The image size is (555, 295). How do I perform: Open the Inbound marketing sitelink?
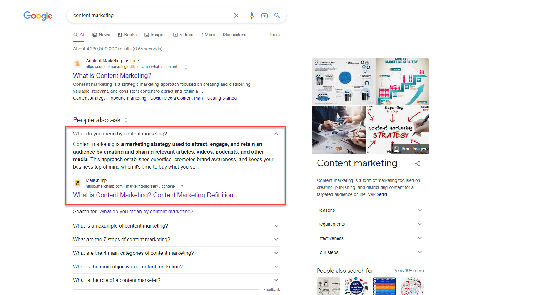(x=128, y=98)
